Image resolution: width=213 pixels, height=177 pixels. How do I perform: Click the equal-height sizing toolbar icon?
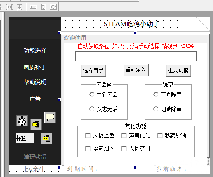click(x=43, y=7)
